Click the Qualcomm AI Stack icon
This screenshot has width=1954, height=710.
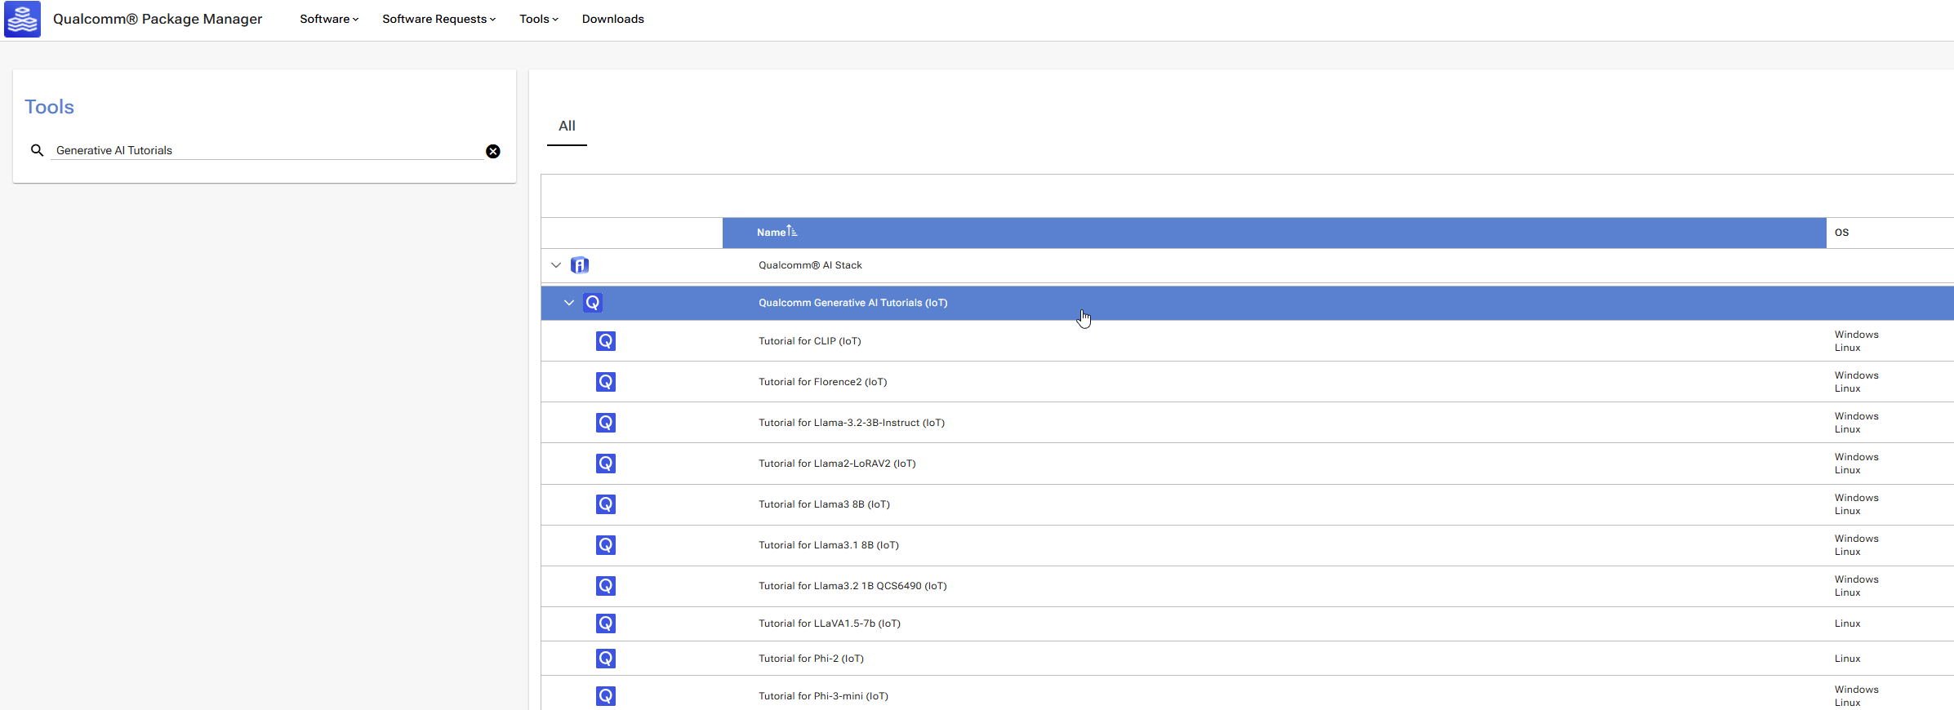[x=580, y=265]
